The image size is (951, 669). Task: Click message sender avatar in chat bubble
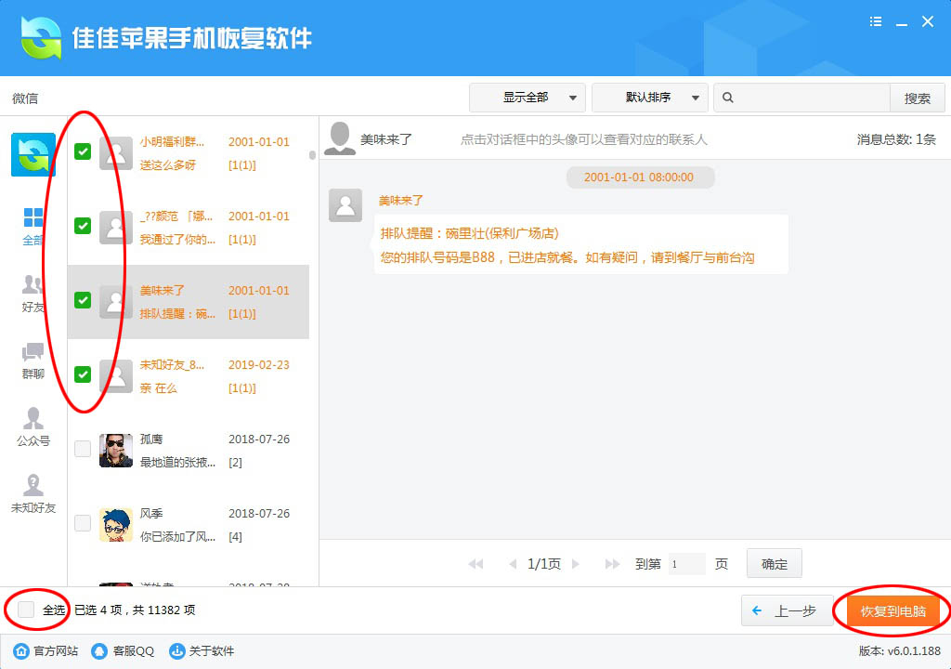345,205
